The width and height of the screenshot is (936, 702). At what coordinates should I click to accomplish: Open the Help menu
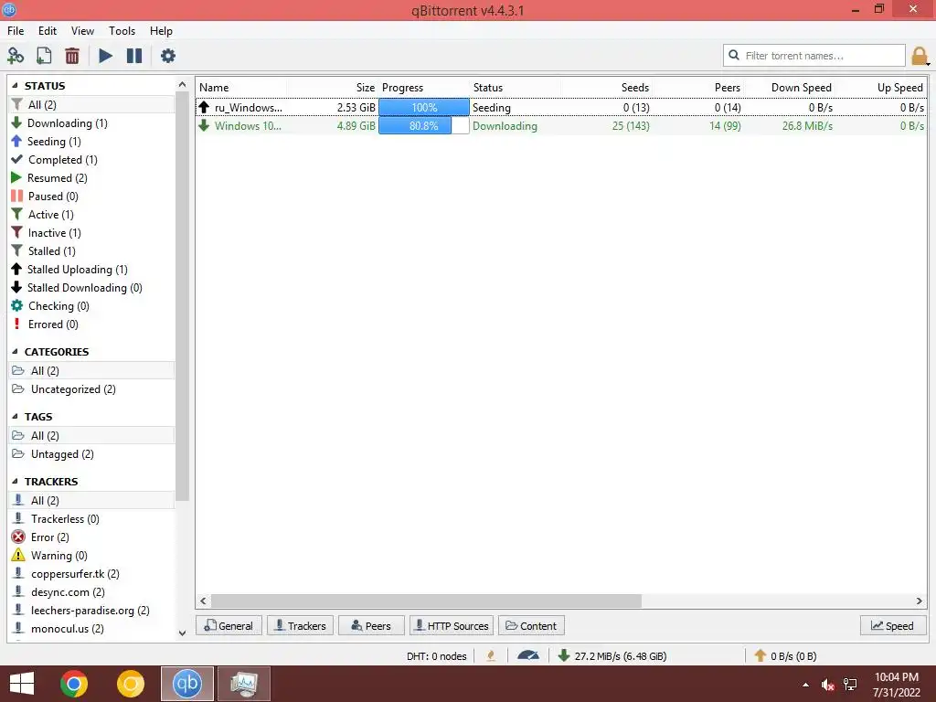tap(161, 31)
